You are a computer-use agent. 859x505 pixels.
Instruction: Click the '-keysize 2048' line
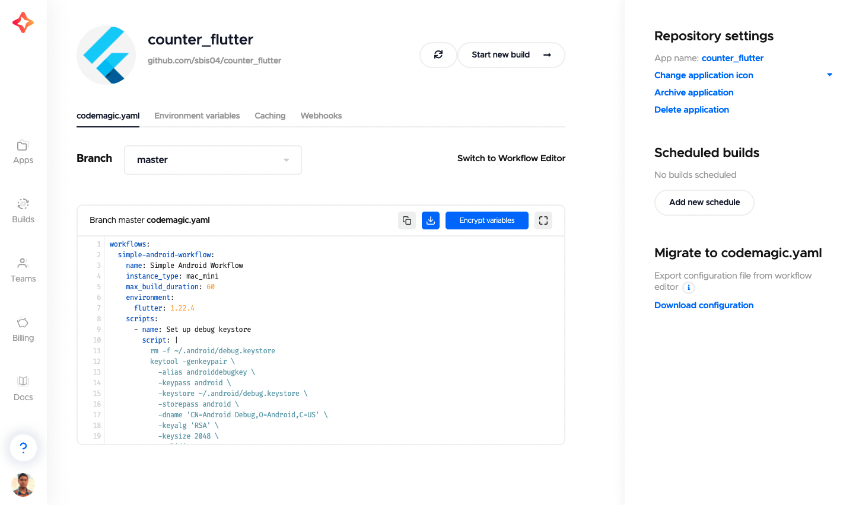tap(188, 436)
